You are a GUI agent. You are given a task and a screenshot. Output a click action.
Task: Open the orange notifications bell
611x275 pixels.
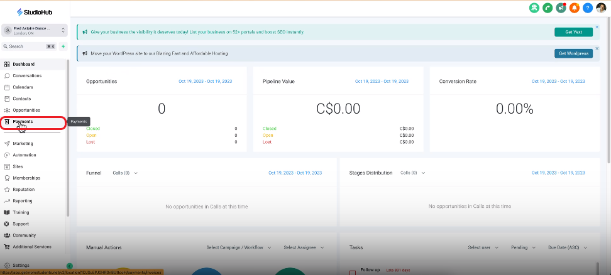click(x=575, y=8)
